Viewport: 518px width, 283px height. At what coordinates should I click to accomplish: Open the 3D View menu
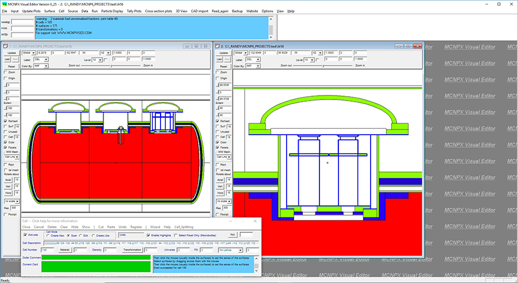181,11
